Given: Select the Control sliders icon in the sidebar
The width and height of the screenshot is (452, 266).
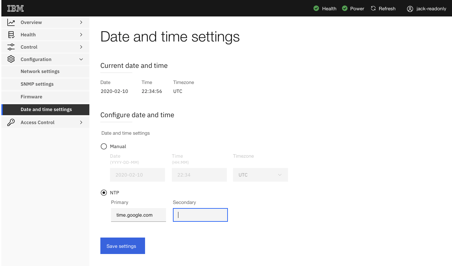Looking at the screenshot, I should click(11, 47).
